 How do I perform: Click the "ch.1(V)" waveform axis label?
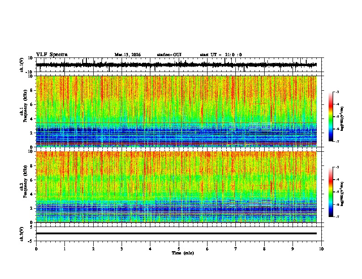(x=22, y=65)
